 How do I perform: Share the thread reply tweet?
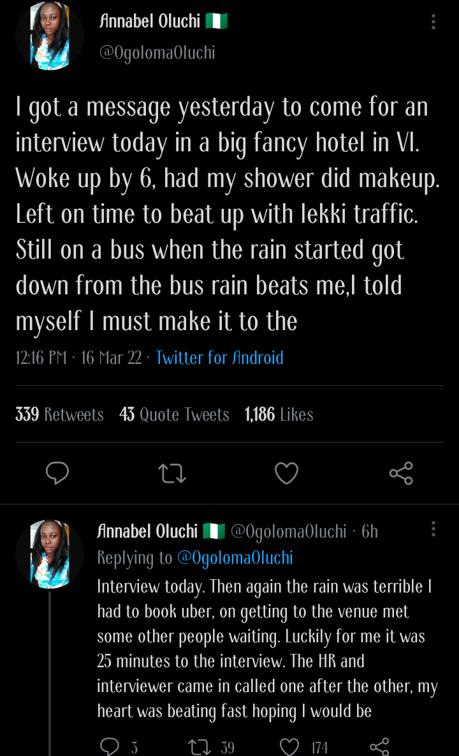tap(380, 746)
